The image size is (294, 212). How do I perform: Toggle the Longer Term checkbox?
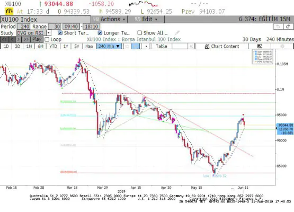tap(100, 33)
